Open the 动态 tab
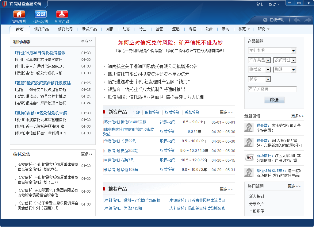Screen dimensions: 314x227 point(126,29)
